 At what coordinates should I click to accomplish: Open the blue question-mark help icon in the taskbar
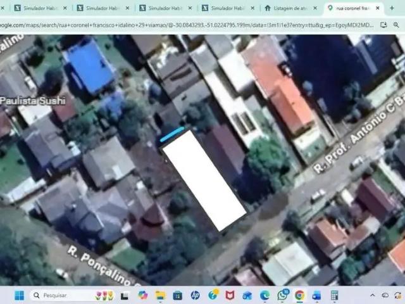pyautogui.click(x=213, y=294)
